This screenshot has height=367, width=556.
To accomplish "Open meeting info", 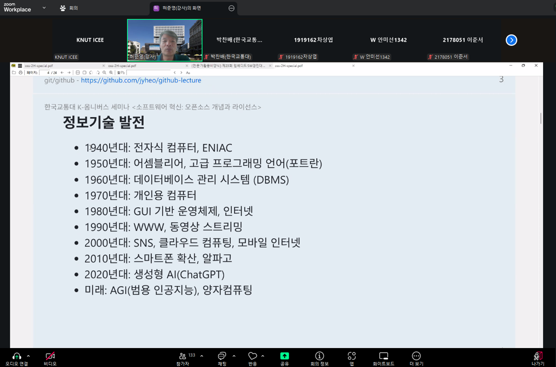I will click(x=319, y=356).
